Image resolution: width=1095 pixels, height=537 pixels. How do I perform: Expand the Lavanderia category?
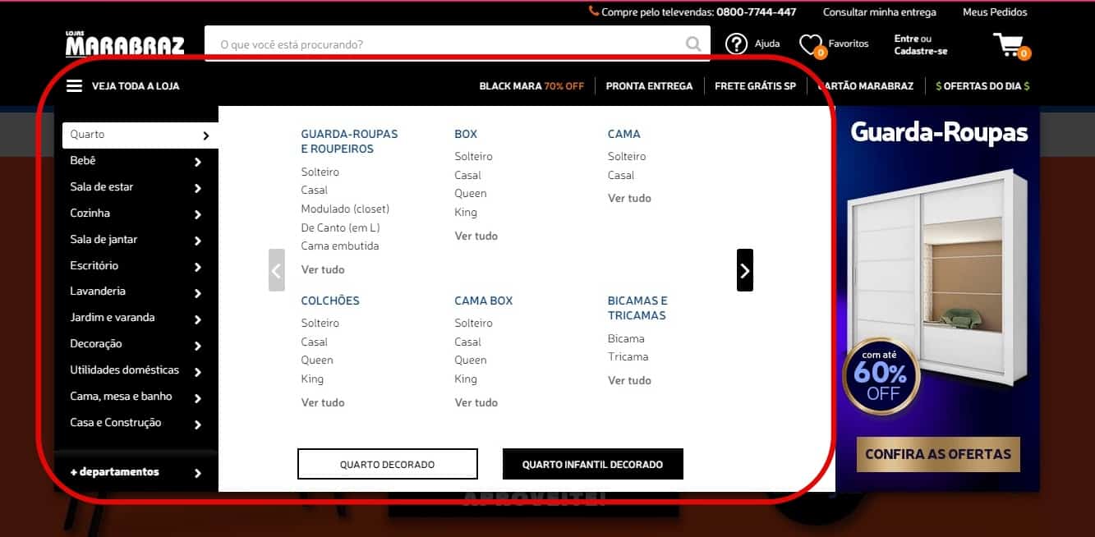tap(136, 291)
